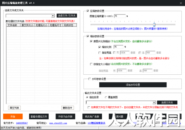Click the 升级为合作版 button

click(65, 116)
